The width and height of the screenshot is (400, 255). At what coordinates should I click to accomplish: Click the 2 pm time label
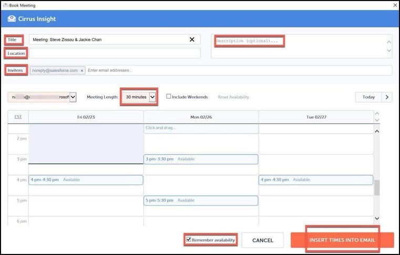[x=22, y=139]
